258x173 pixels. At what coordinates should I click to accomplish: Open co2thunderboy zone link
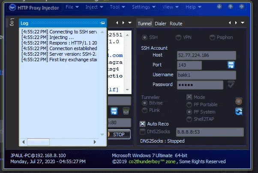(x=152, y=162)
